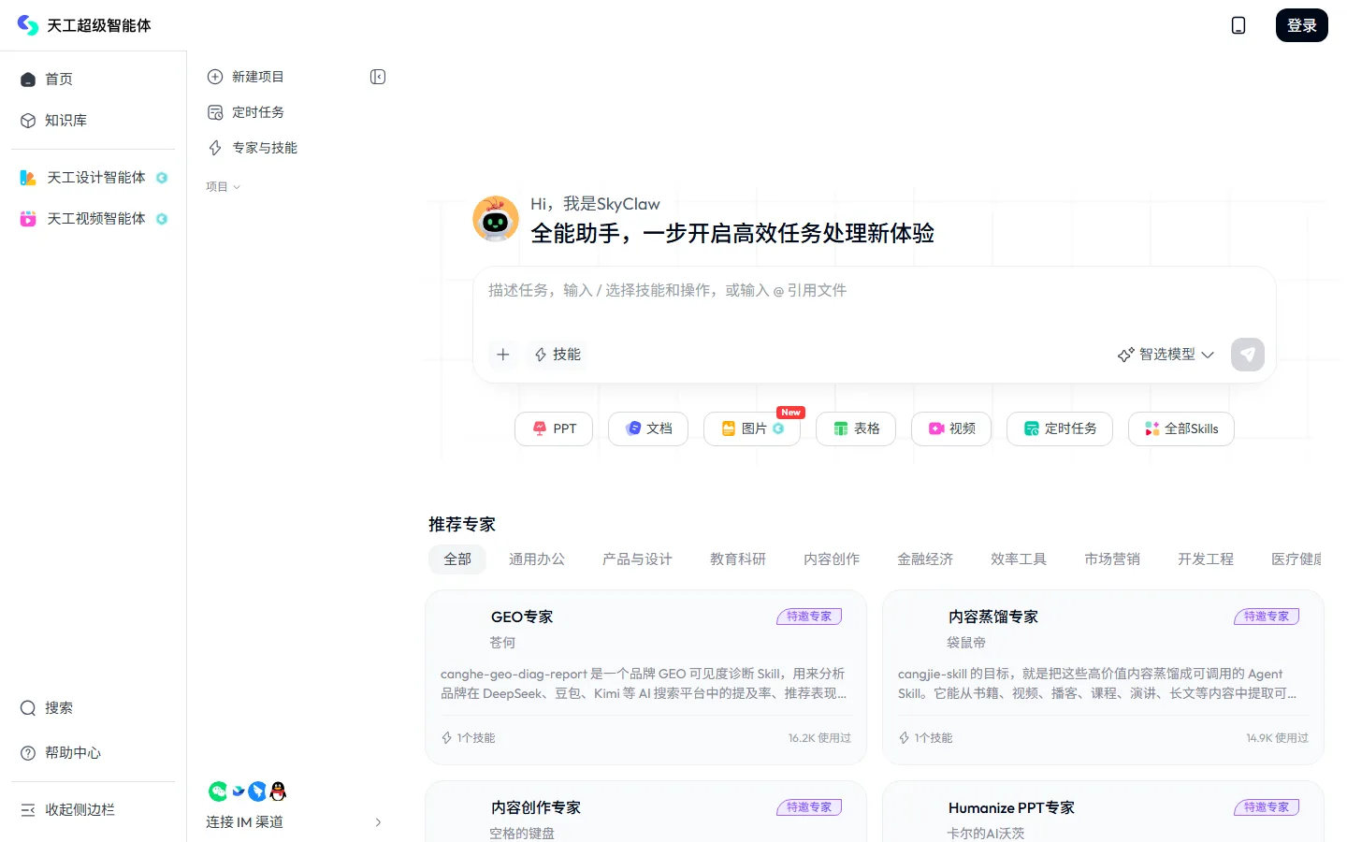Screen dimensions: 1347x842
Task: Switch to 教育科研 tab
Action: coord(738,559)
